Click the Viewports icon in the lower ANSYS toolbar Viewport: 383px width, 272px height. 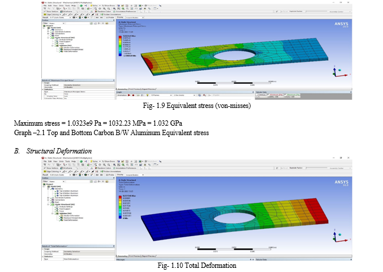pos(155,165)
